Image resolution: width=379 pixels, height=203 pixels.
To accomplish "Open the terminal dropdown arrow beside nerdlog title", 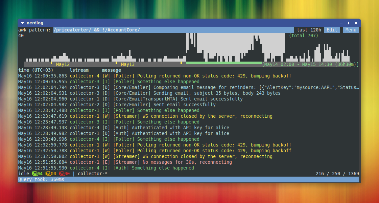I will pyautogui.click(x=23, y=23).
